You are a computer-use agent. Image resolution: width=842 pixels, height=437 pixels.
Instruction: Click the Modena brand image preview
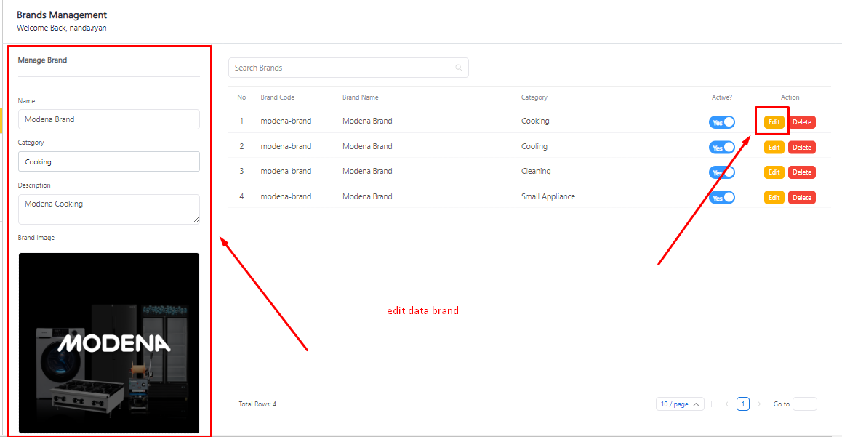coord(109,342)
